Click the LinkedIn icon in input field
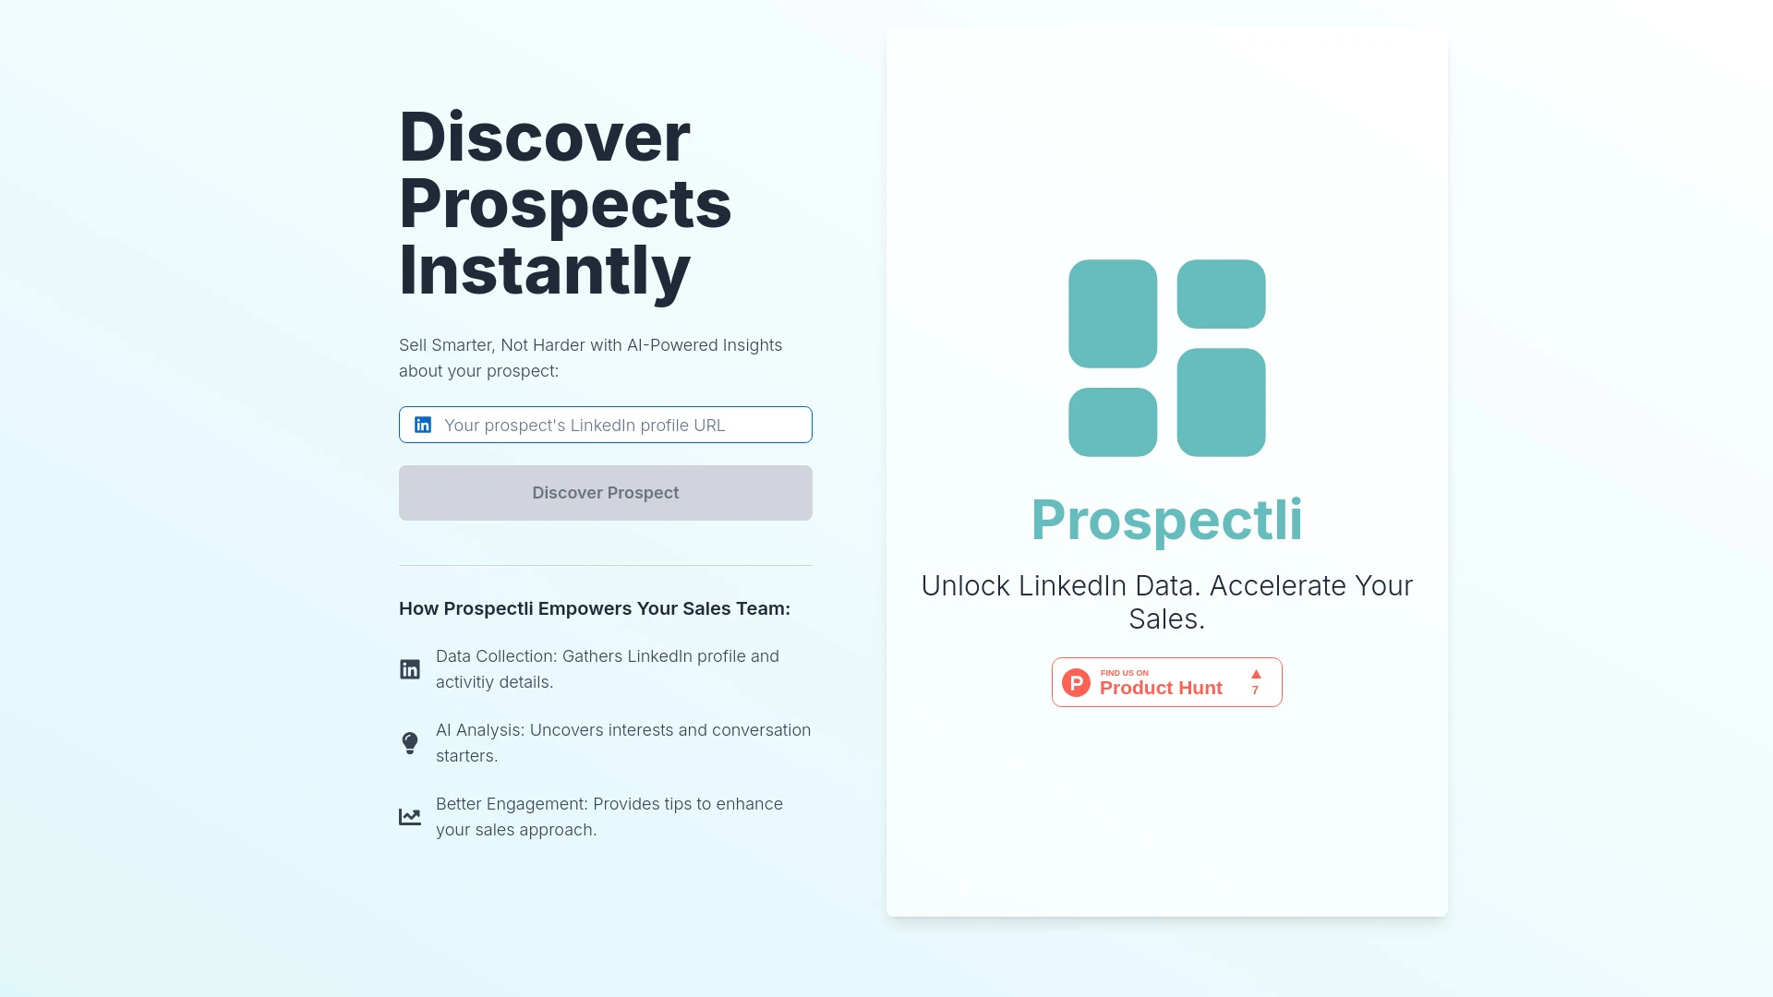 point(423,425)
